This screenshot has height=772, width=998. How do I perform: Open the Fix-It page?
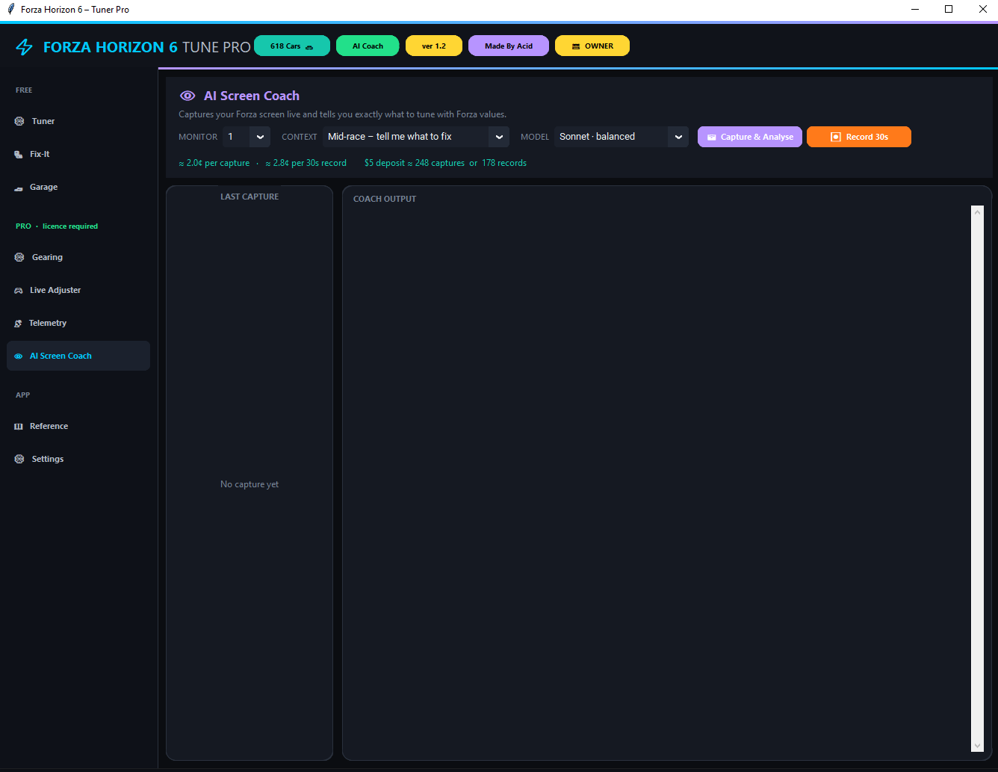coord(78,154)
